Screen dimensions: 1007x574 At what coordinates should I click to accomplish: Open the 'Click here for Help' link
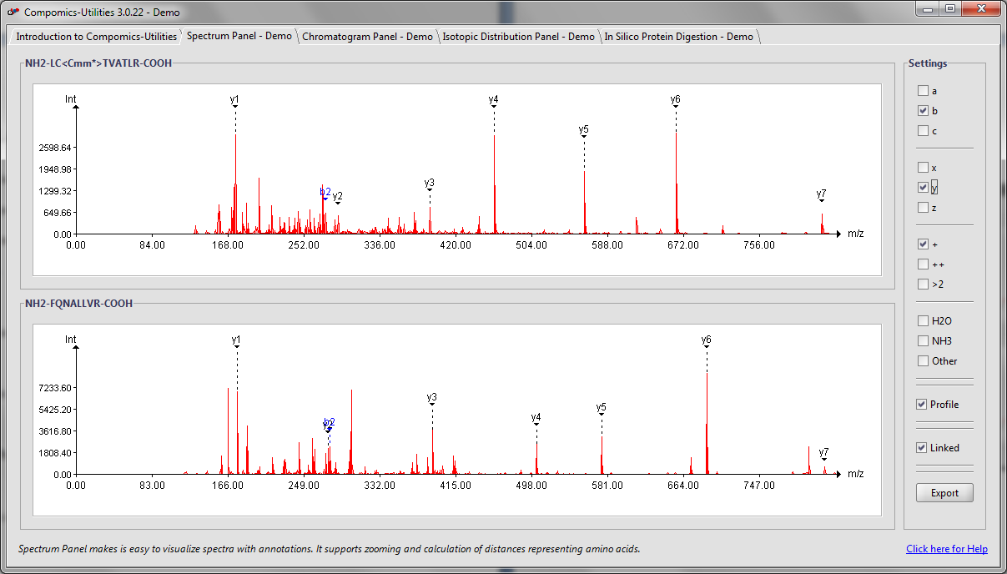[947, 549]
